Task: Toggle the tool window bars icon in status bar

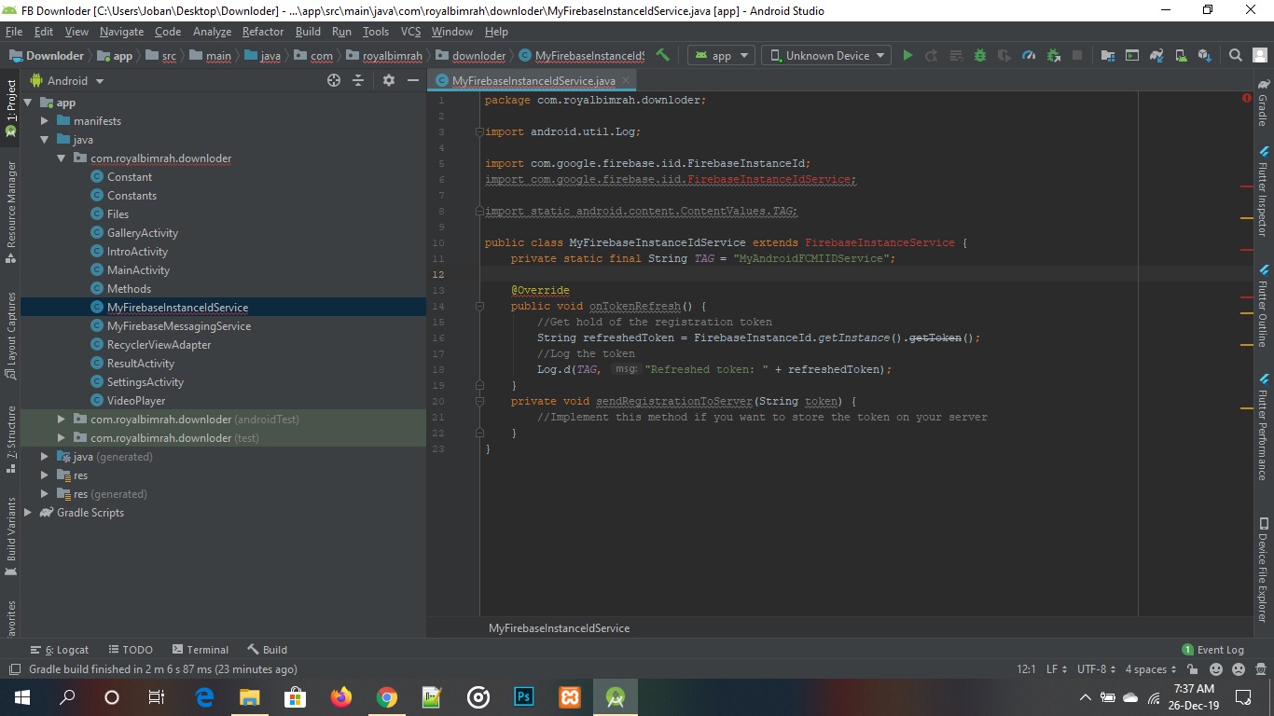Action: tap(14, 669)
